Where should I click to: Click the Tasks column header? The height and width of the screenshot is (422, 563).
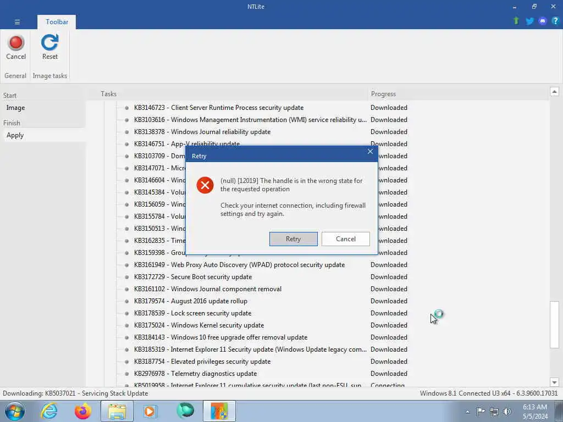click(x=108, y=93)
